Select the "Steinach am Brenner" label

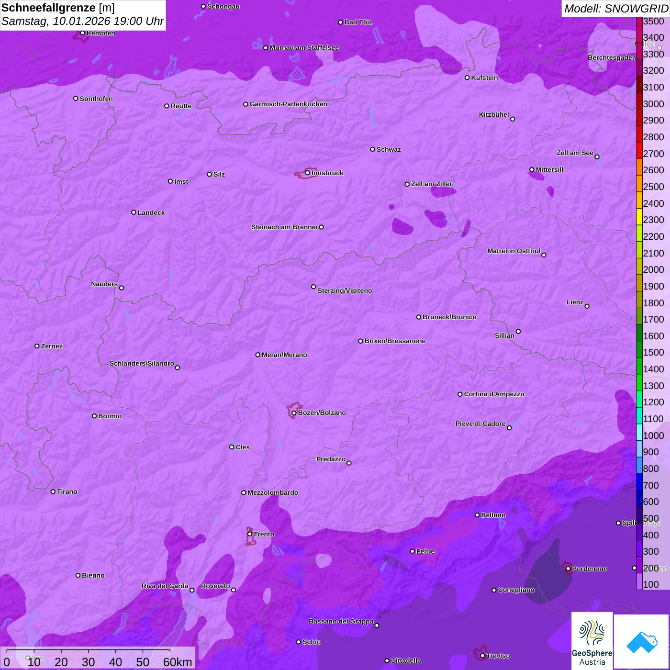285,227
